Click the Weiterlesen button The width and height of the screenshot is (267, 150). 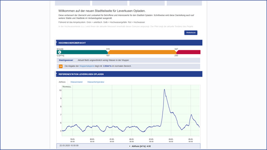point(191,32)
